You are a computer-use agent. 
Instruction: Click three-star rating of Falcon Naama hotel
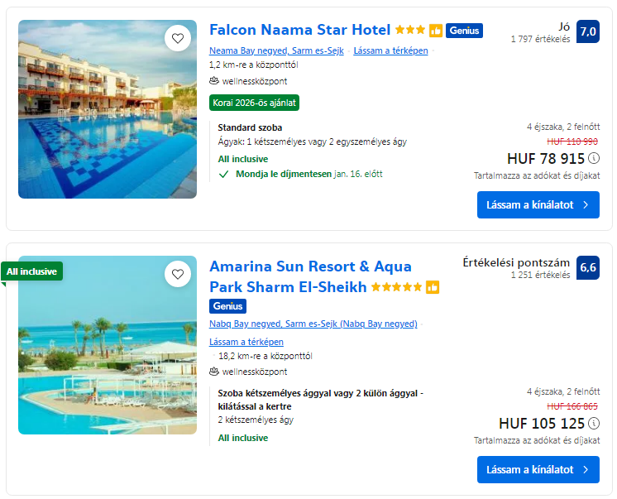(x=410, y=31)
